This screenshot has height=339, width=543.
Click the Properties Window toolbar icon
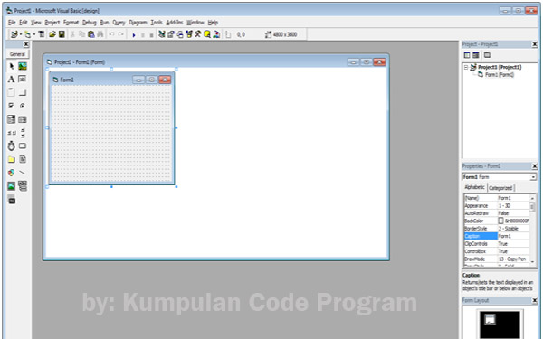(171, 34)
